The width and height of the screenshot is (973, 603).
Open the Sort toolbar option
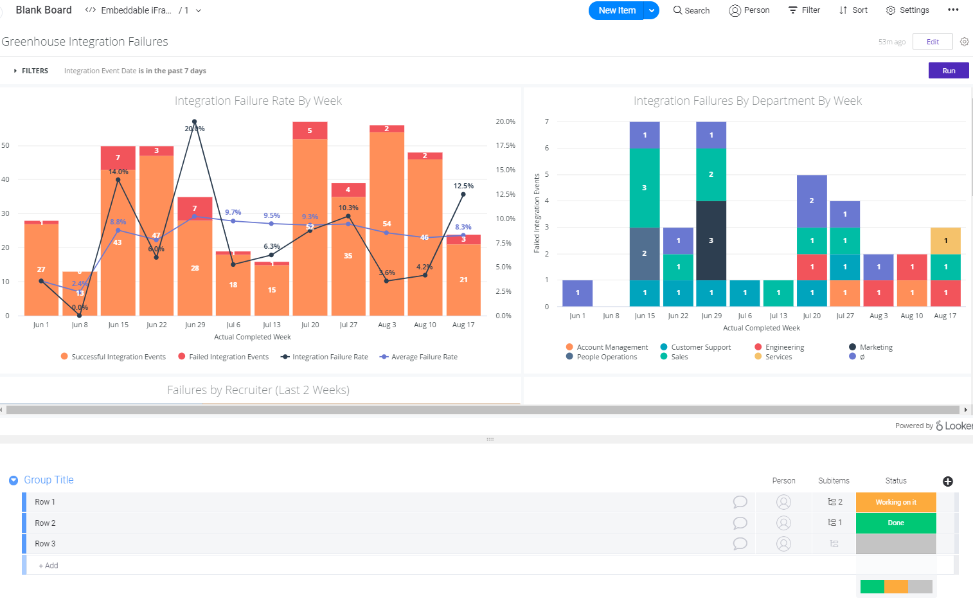tap(853, 10)
